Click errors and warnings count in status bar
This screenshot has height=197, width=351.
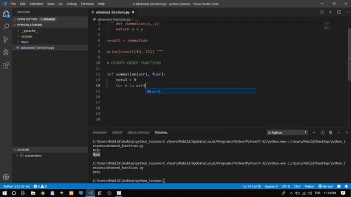point(40,186)
